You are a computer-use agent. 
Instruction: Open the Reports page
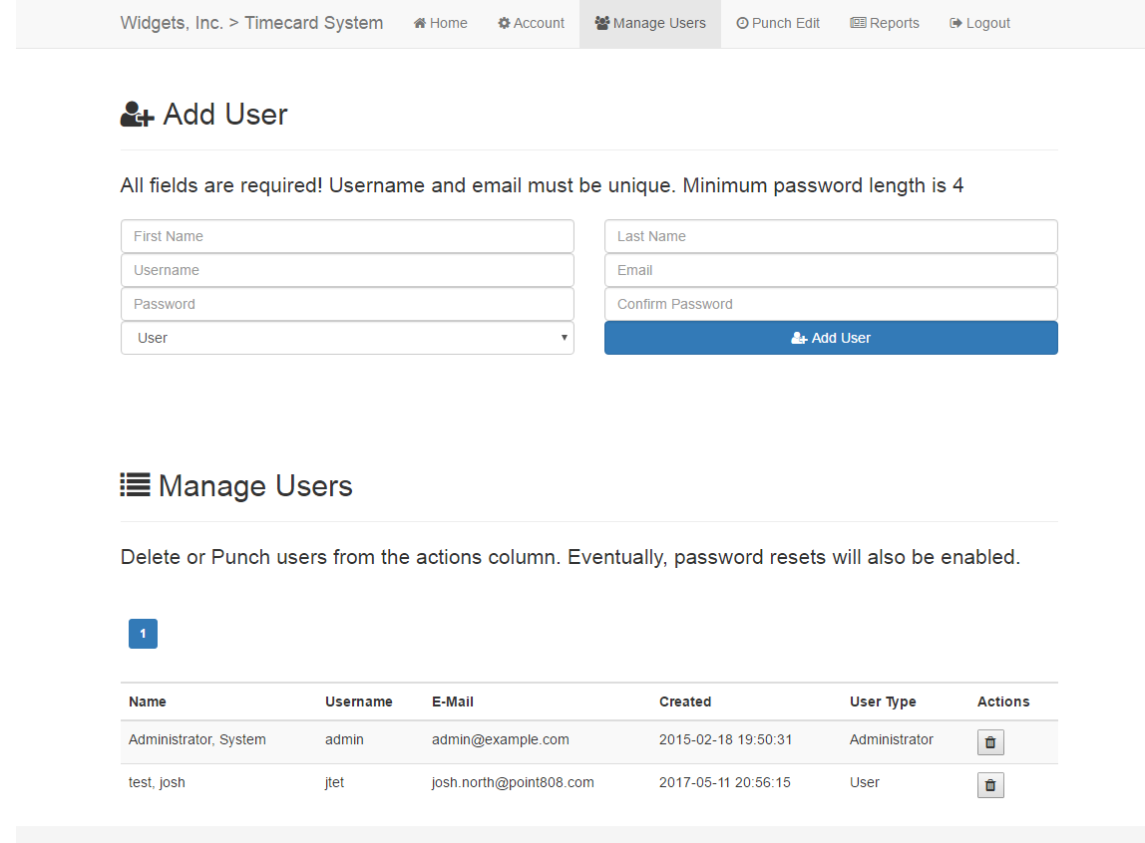885,23
